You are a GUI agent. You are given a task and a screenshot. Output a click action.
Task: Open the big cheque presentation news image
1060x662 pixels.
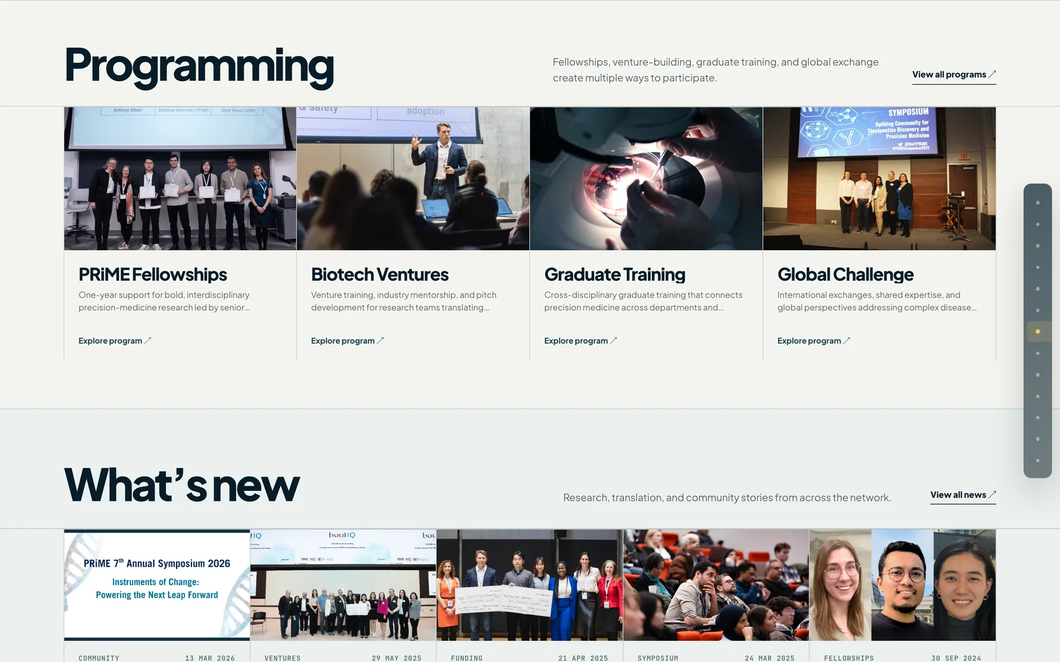[x=529, y=585]
